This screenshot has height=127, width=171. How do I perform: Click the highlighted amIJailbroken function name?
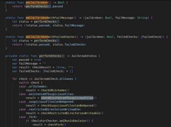coord(37,3)
